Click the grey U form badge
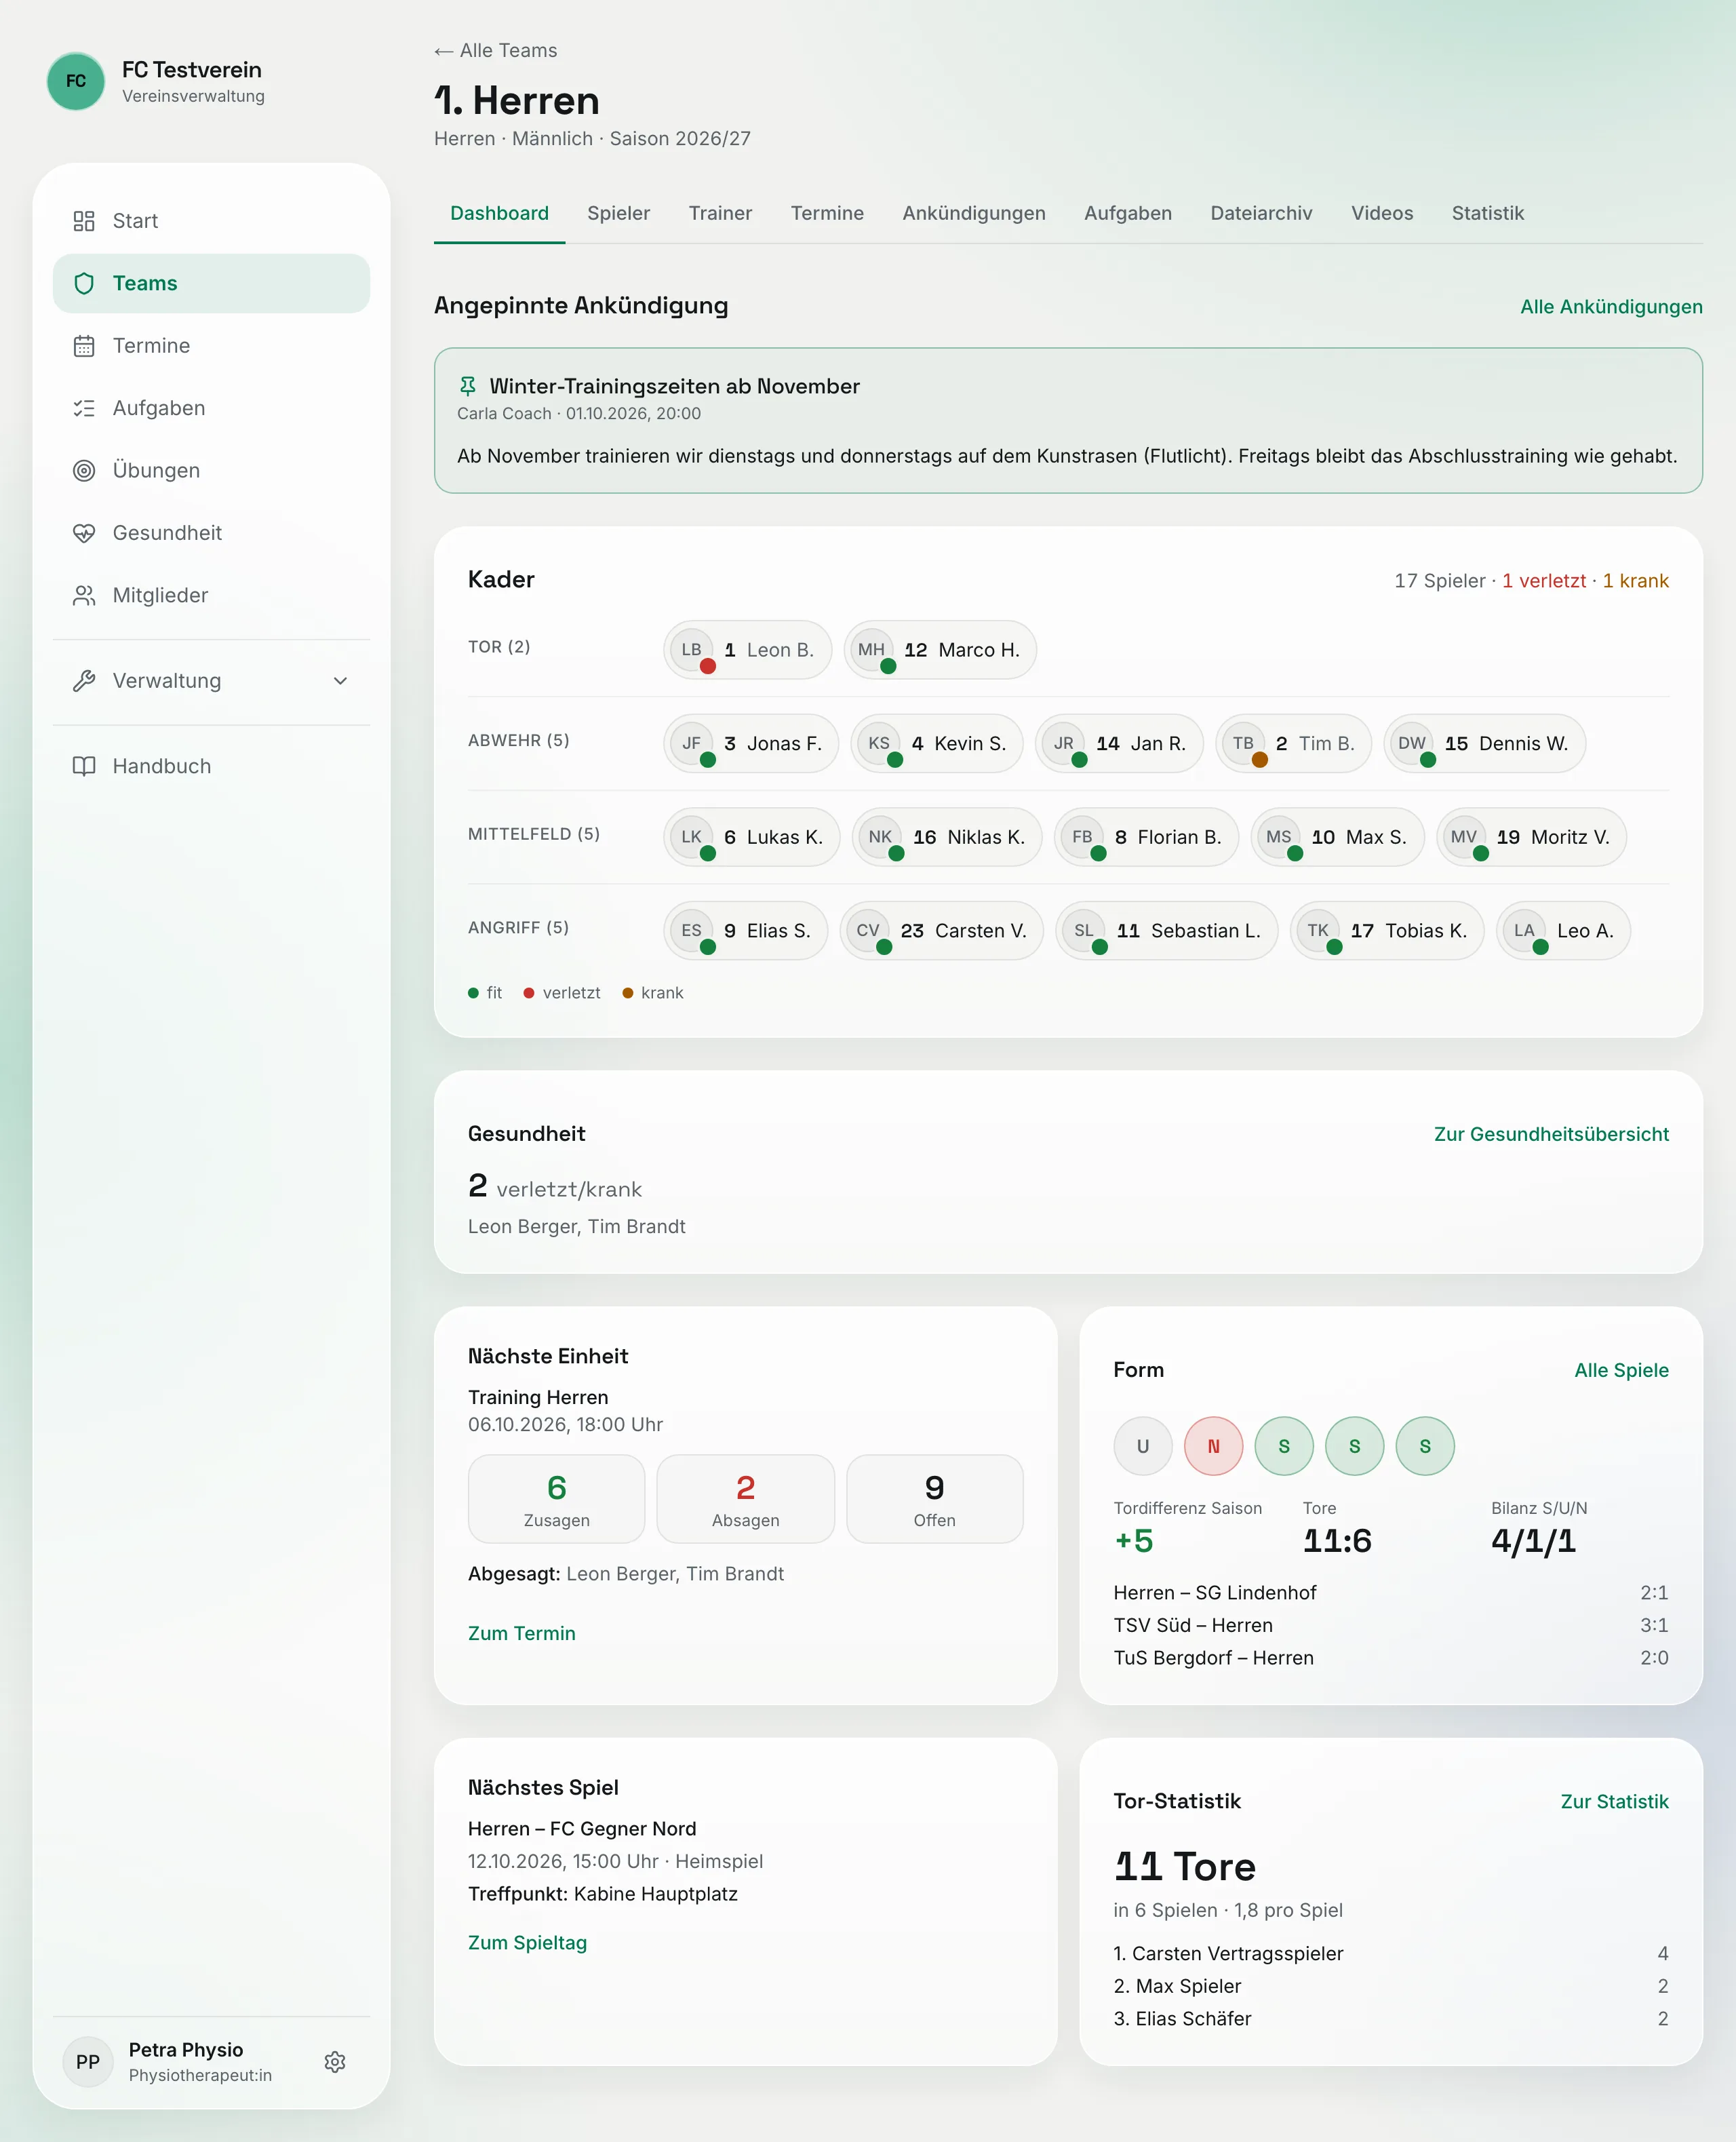Viewport: 1736px width, 2142px height. click(1143, 1446)
